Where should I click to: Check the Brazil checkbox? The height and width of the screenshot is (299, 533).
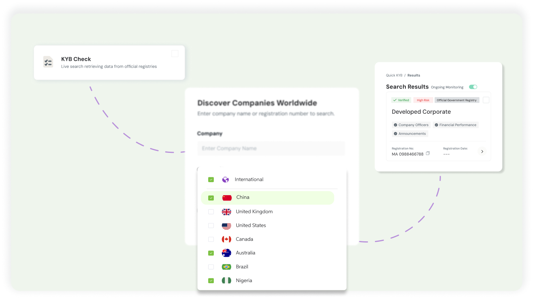(211, 267)
